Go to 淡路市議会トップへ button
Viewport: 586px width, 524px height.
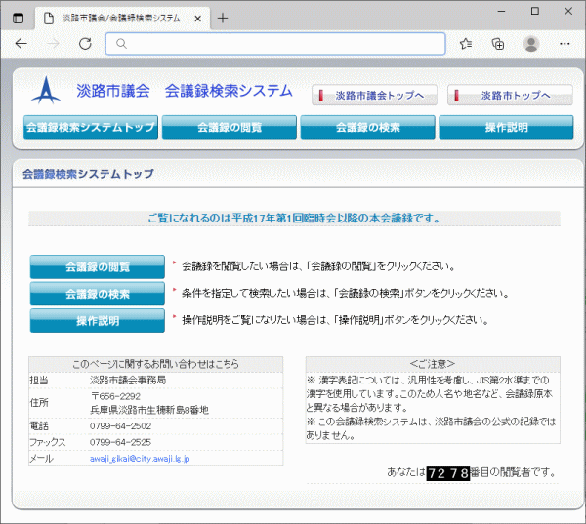tap(374, 96)
